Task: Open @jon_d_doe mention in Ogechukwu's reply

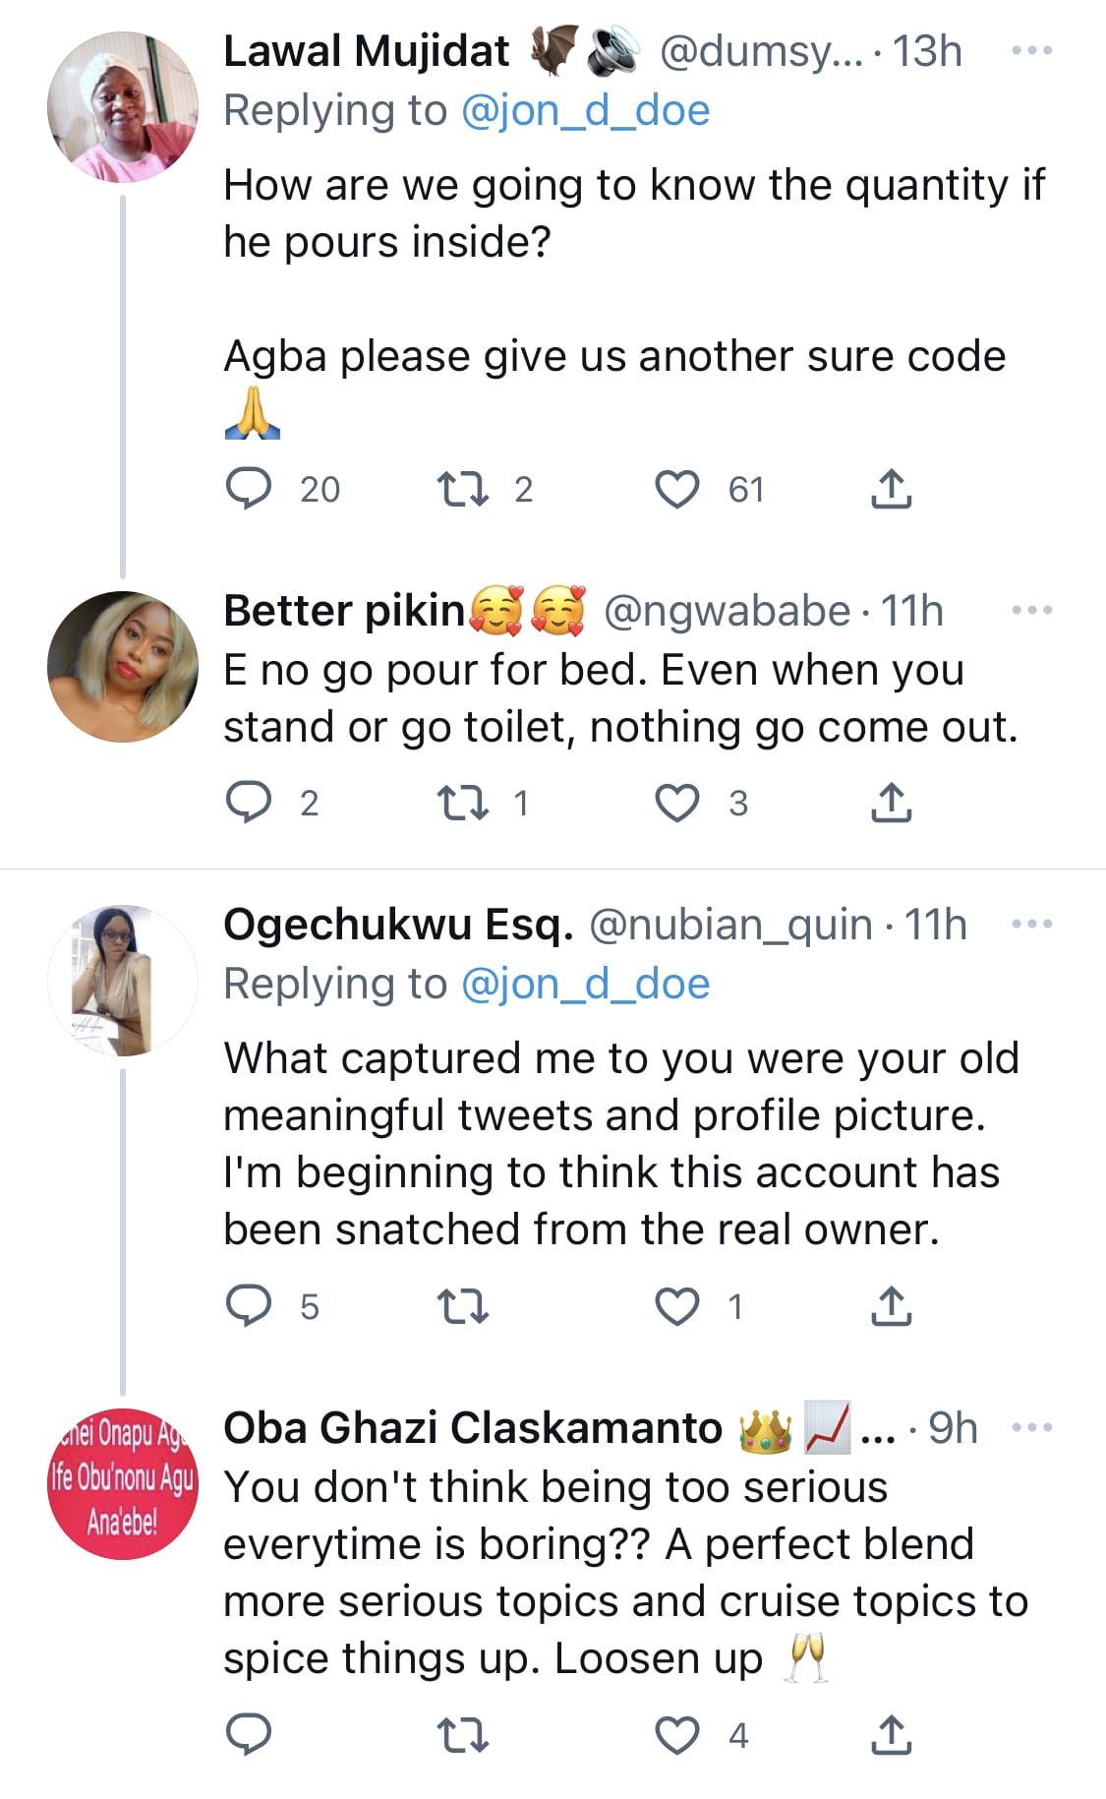Action: click(585, 984)
